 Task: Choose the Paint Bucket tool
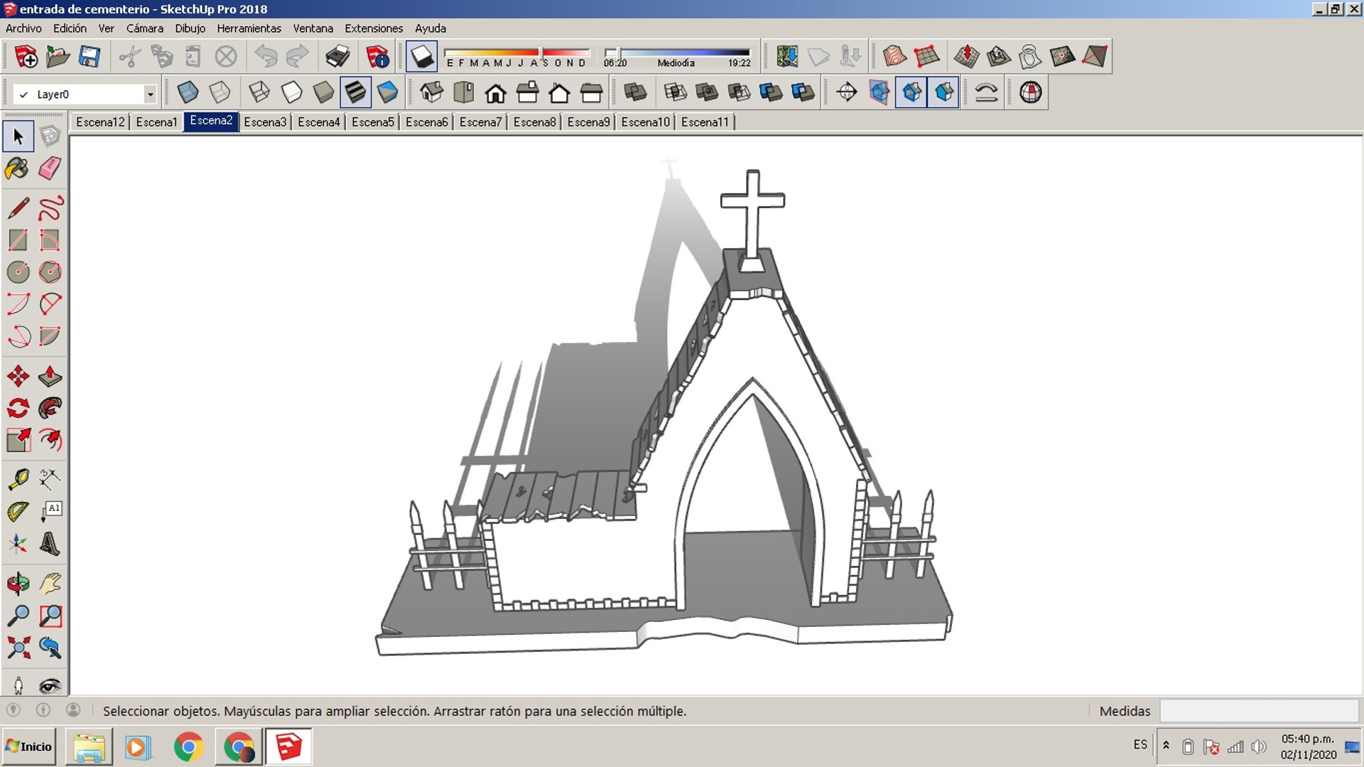click(18, 168)
